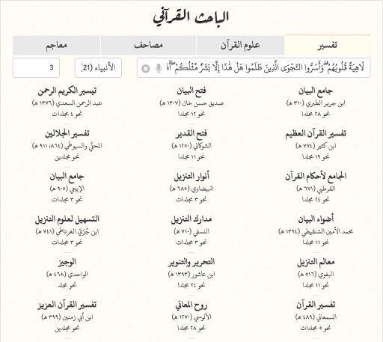Clear the verse search field
This screenshot has height=342, width=383.
tap(146, 68)
